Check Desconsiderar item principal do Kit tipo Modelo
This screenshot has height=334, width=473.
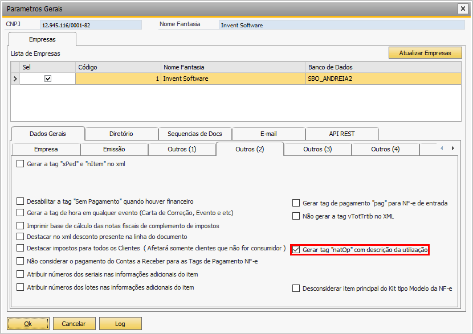click(296, 288)
